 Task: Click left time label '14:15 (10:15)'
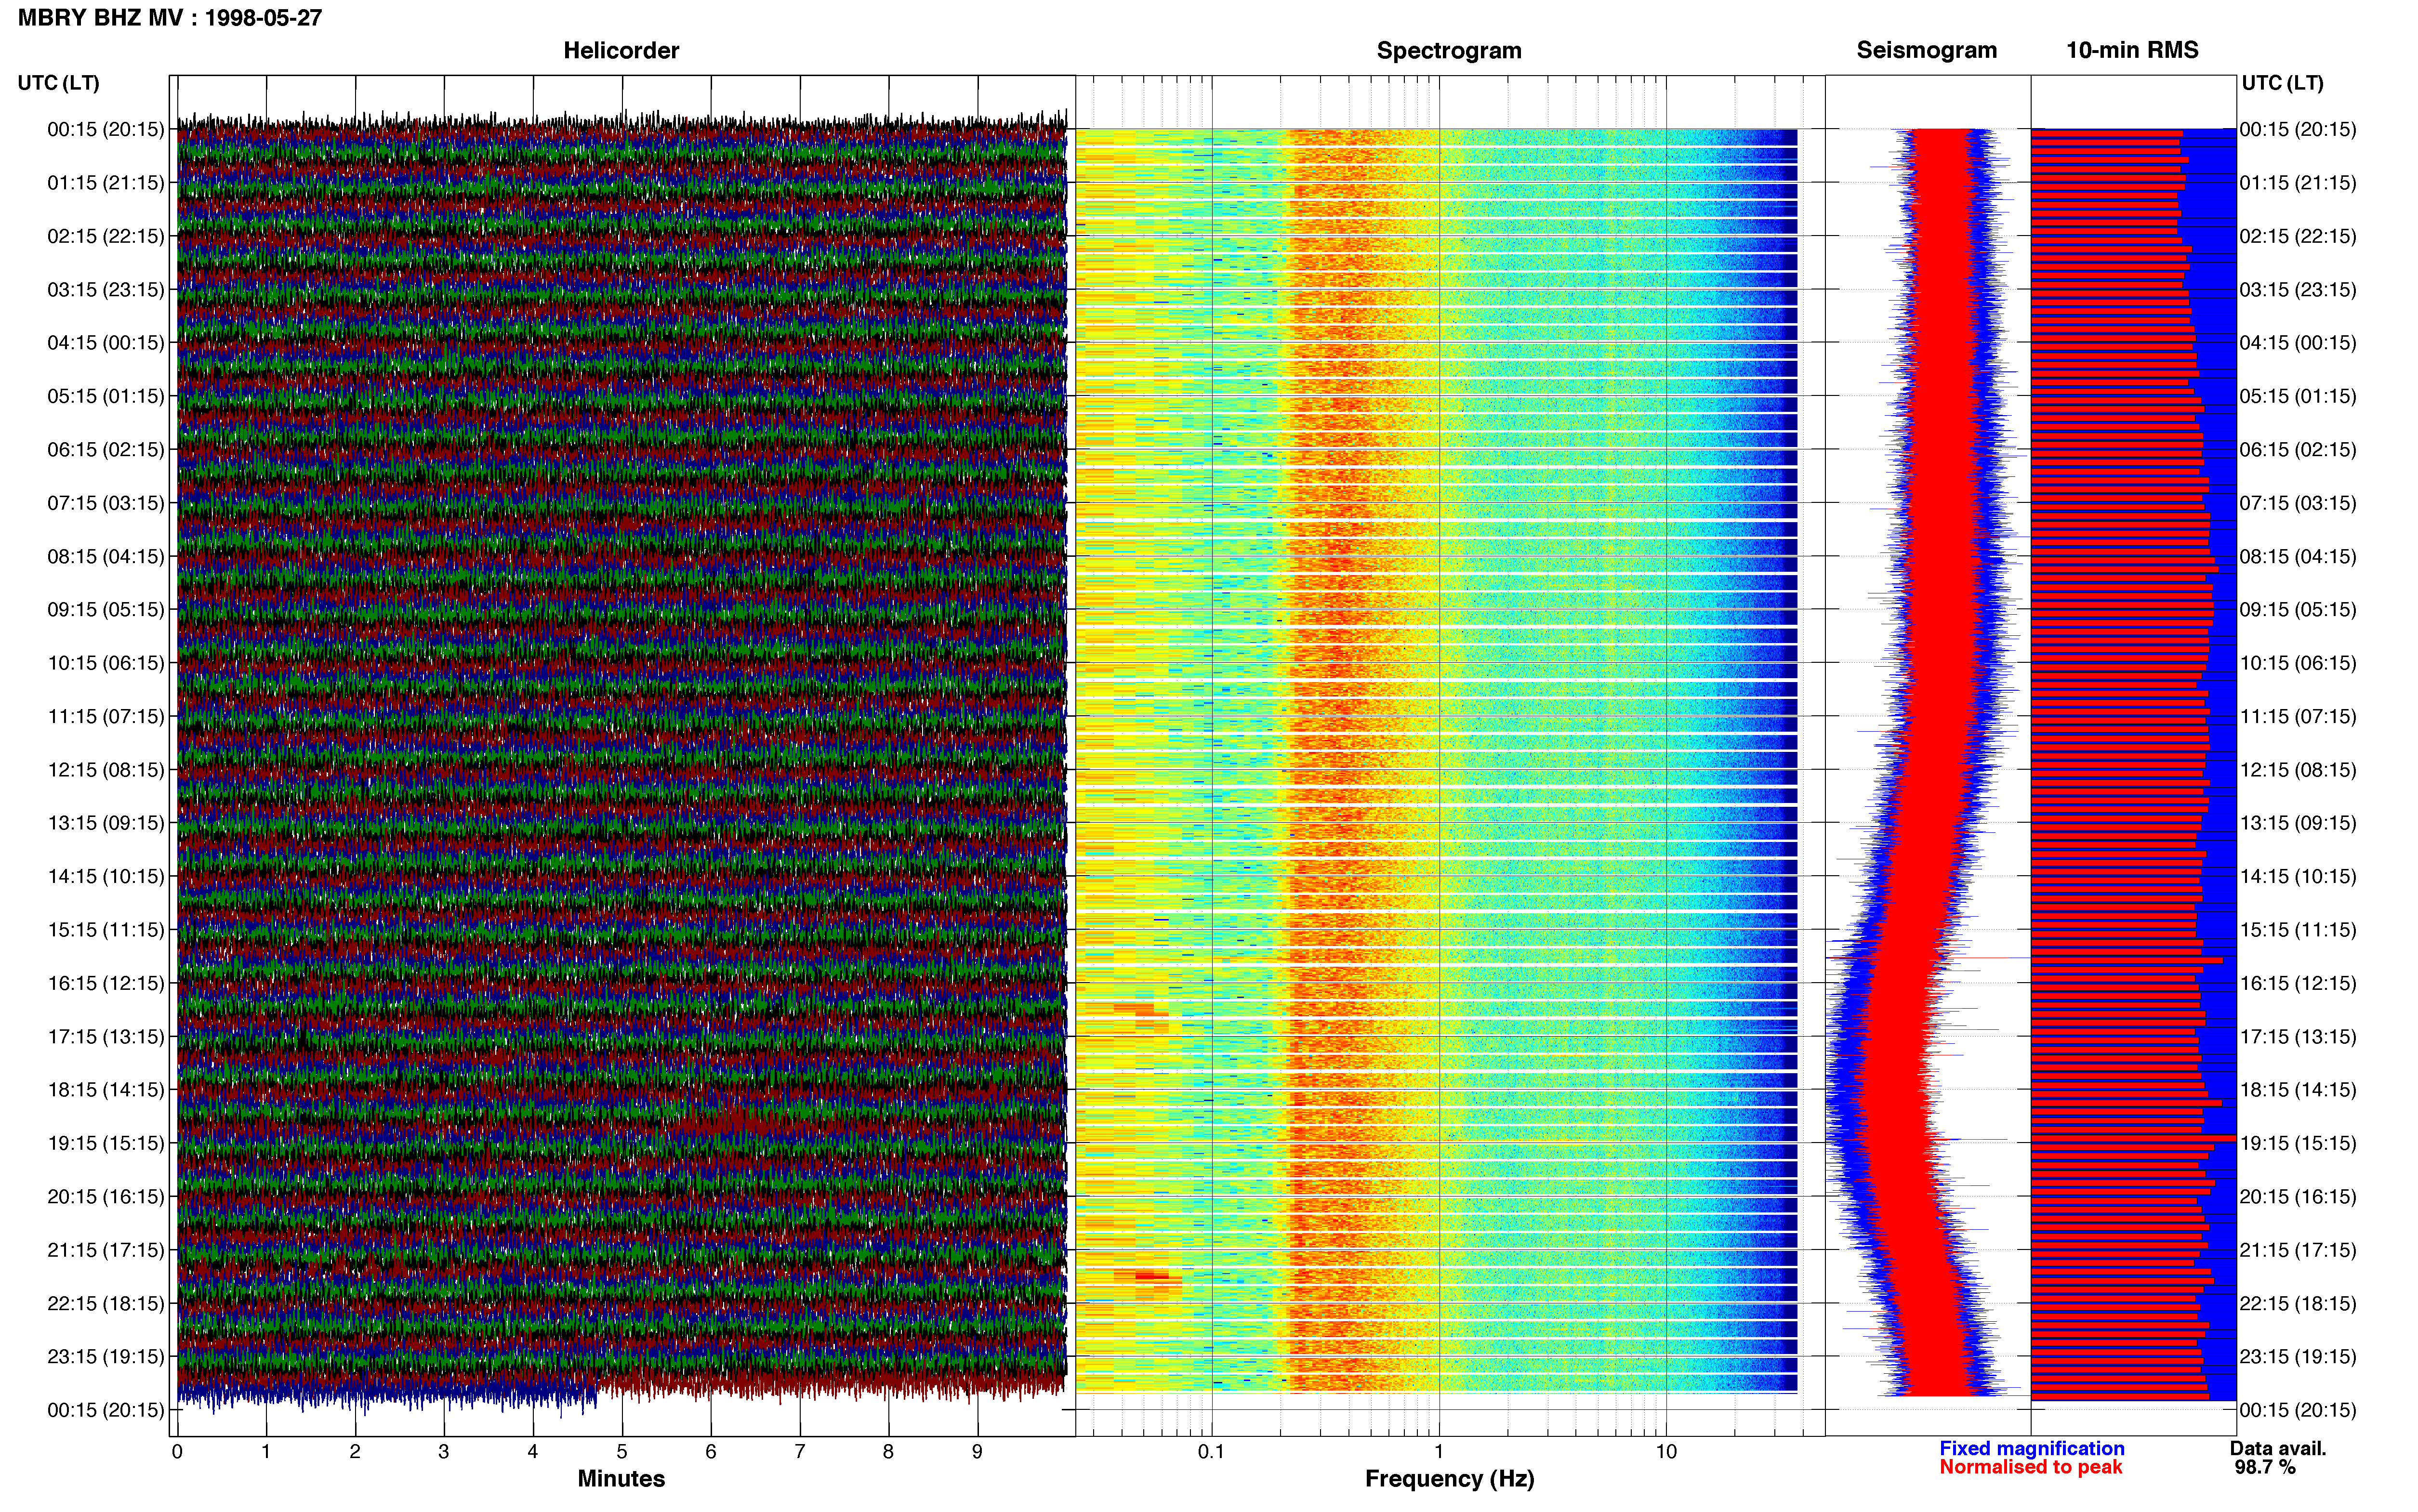[x=106, y=876]
